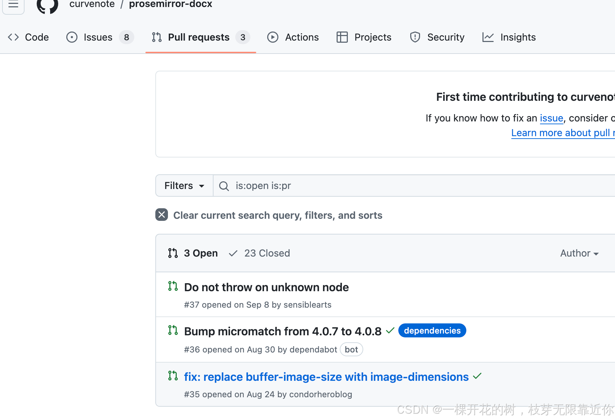Click the green check status on micromatch PR
Image resolution: width=615 pixels, height=420 pixels.
pos(390,330)
